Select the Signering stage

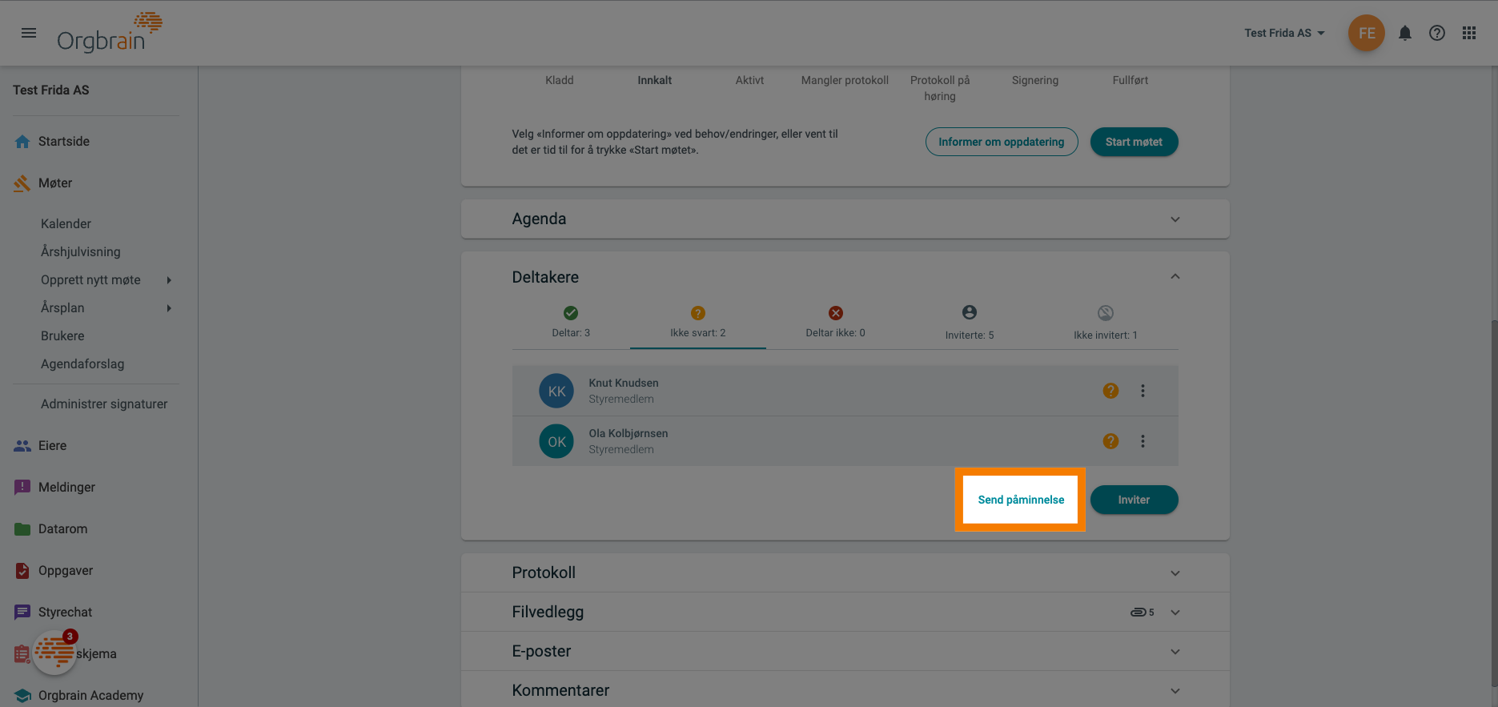tap(1034, 80)
